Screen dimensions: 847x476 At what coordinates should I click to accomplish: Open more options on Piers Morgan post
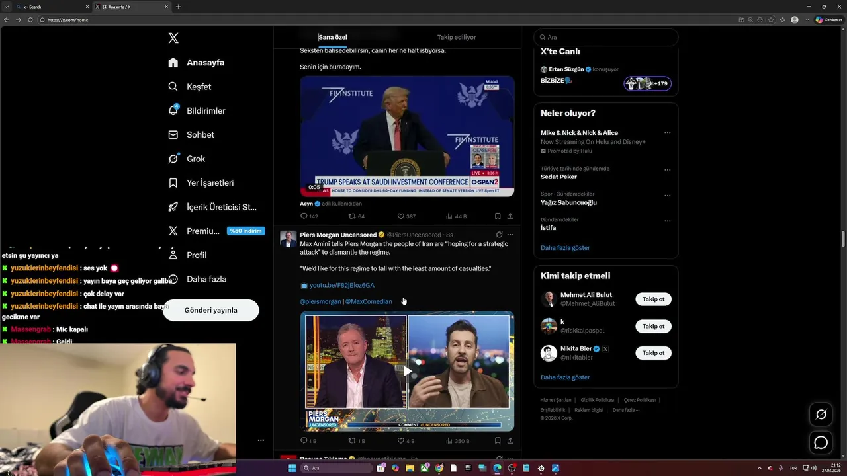tap(510, 235)
